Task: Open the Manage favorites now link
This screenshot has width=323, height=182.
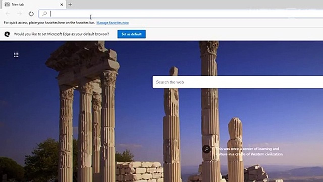Action: pos(113,23)
